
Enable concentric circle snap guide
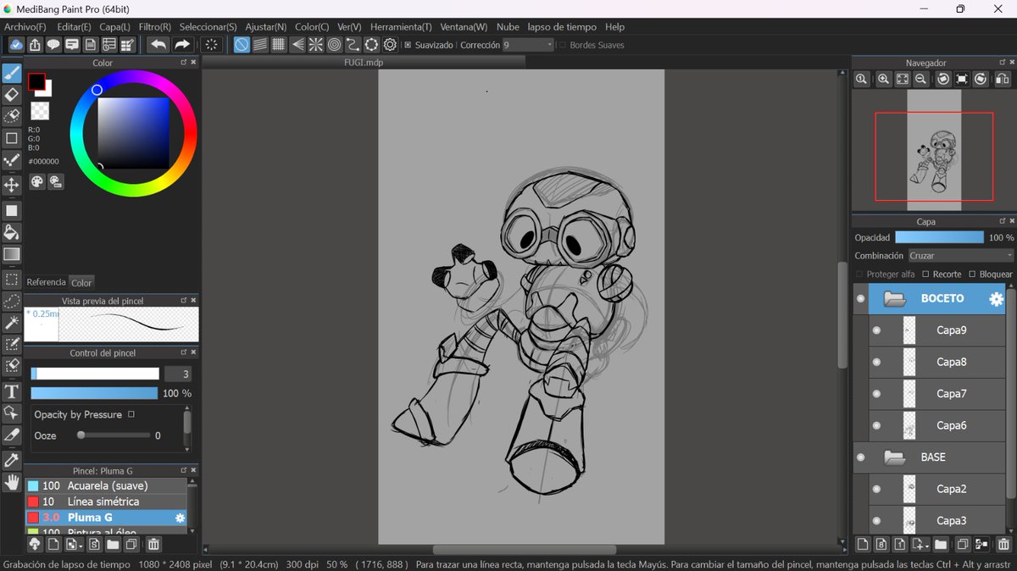point(335,45)
